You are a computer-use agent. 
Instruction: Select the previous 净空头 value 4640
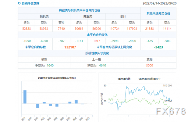102,66
